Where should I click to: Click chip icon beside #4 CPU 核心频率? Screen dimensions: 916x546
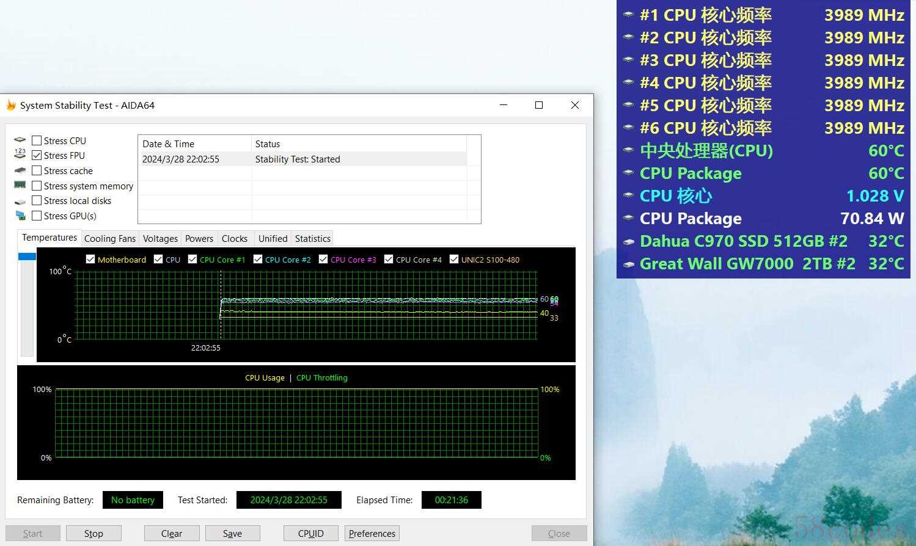(628, 83)
